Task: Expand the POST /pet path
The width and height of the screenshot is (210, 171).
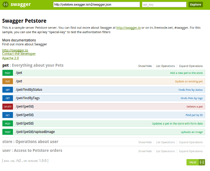Action: [19, 73]
